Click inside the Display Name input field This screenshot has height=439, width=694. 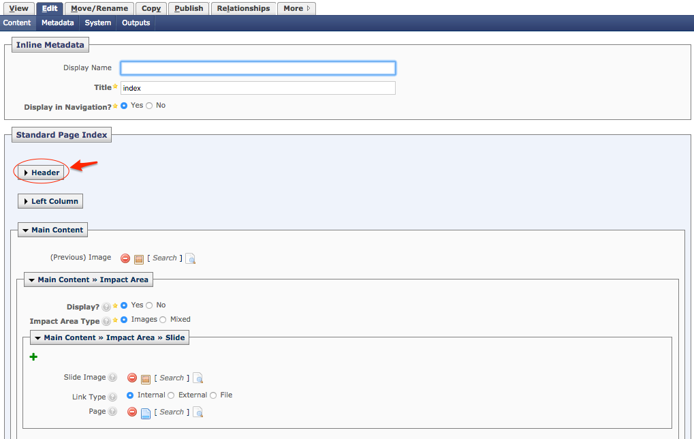tap(257, 67)
